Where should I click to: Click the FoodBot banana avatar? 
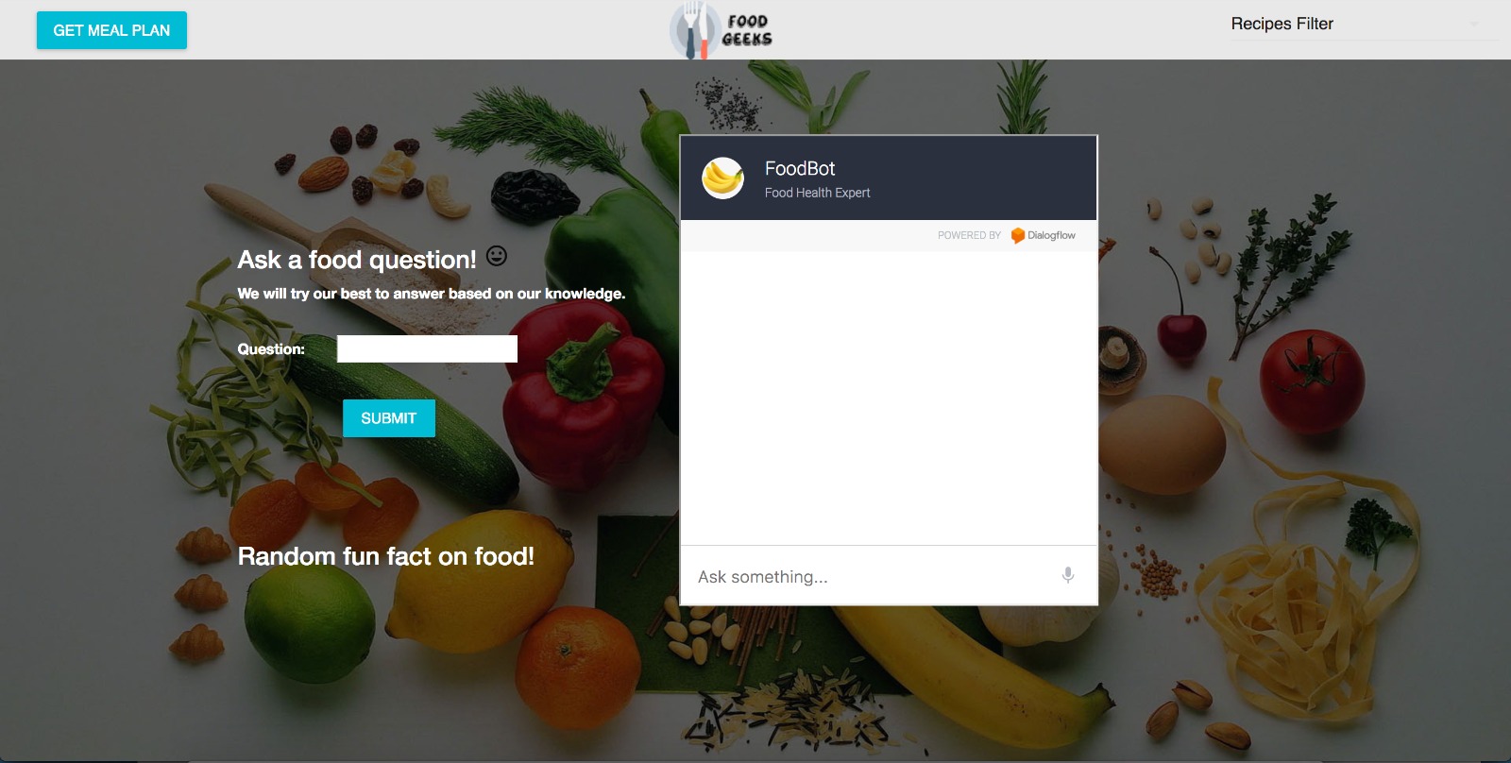coord(722,178)
